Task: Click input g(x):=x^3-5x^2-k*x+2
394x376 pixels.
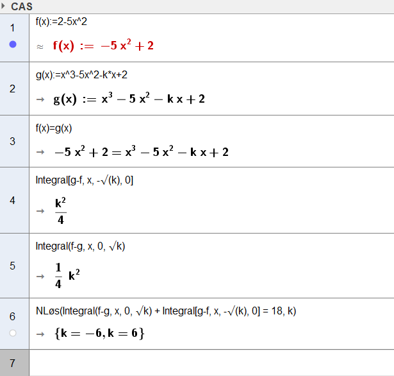Action: [81, 75]
